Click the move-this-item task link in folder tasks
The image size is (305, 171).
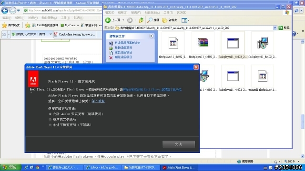(123, 47)
